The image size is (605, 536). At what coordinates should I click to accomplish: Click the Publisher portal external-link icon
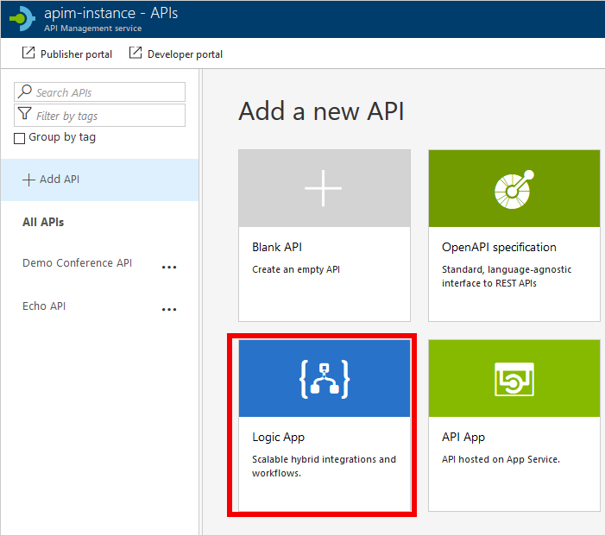tap(28, 53)
